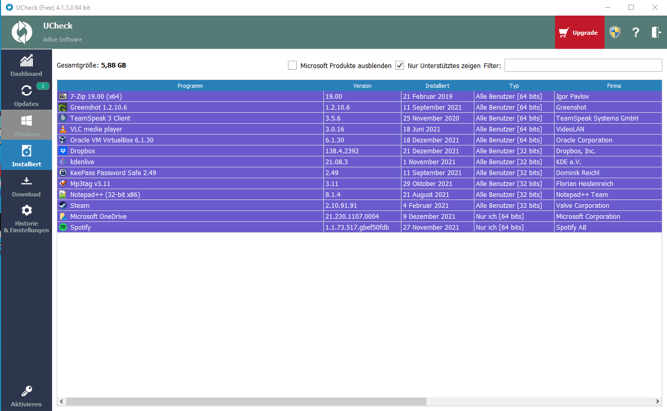The height and width of the screenshot is (411, 667).
Task: Click the 7-Zip program icon
Action: [63, 97]
